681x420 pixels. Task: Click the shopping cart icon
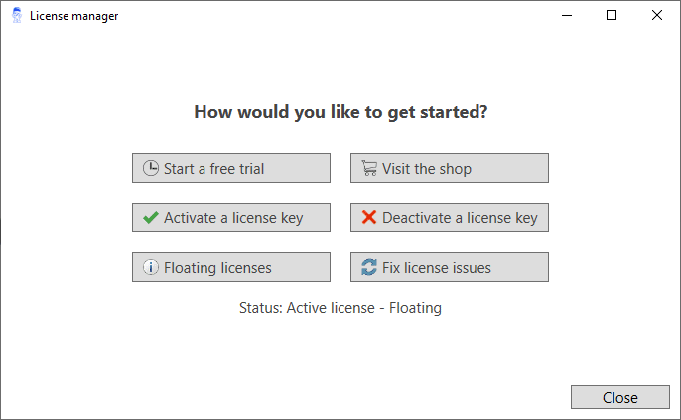coord(369,168)
